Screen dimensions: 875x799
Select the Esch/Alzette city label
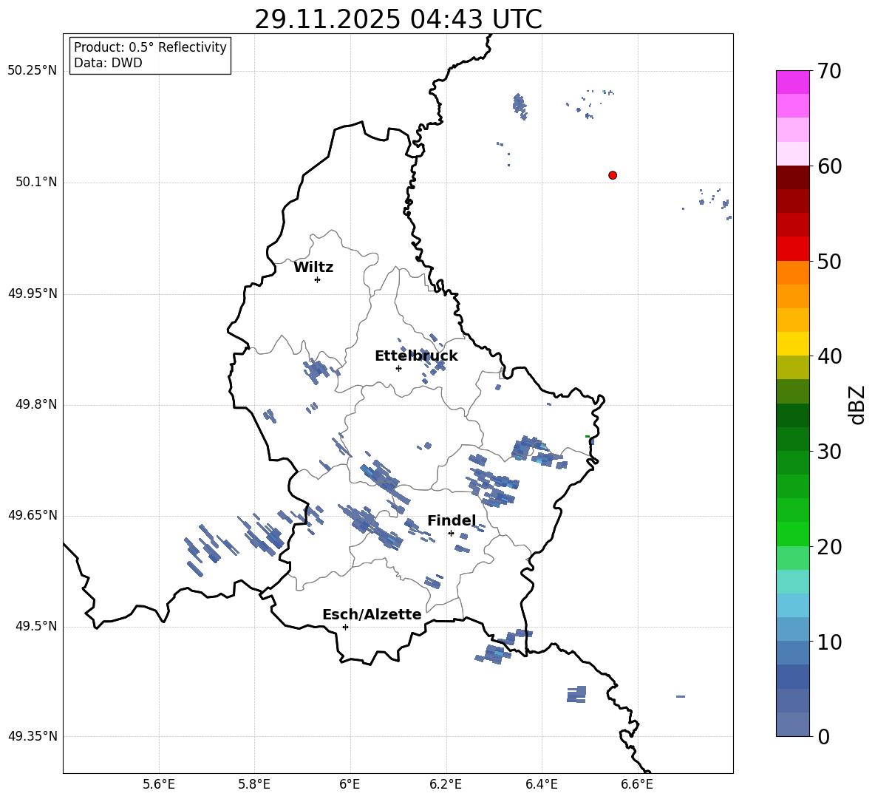click(372, 615)
